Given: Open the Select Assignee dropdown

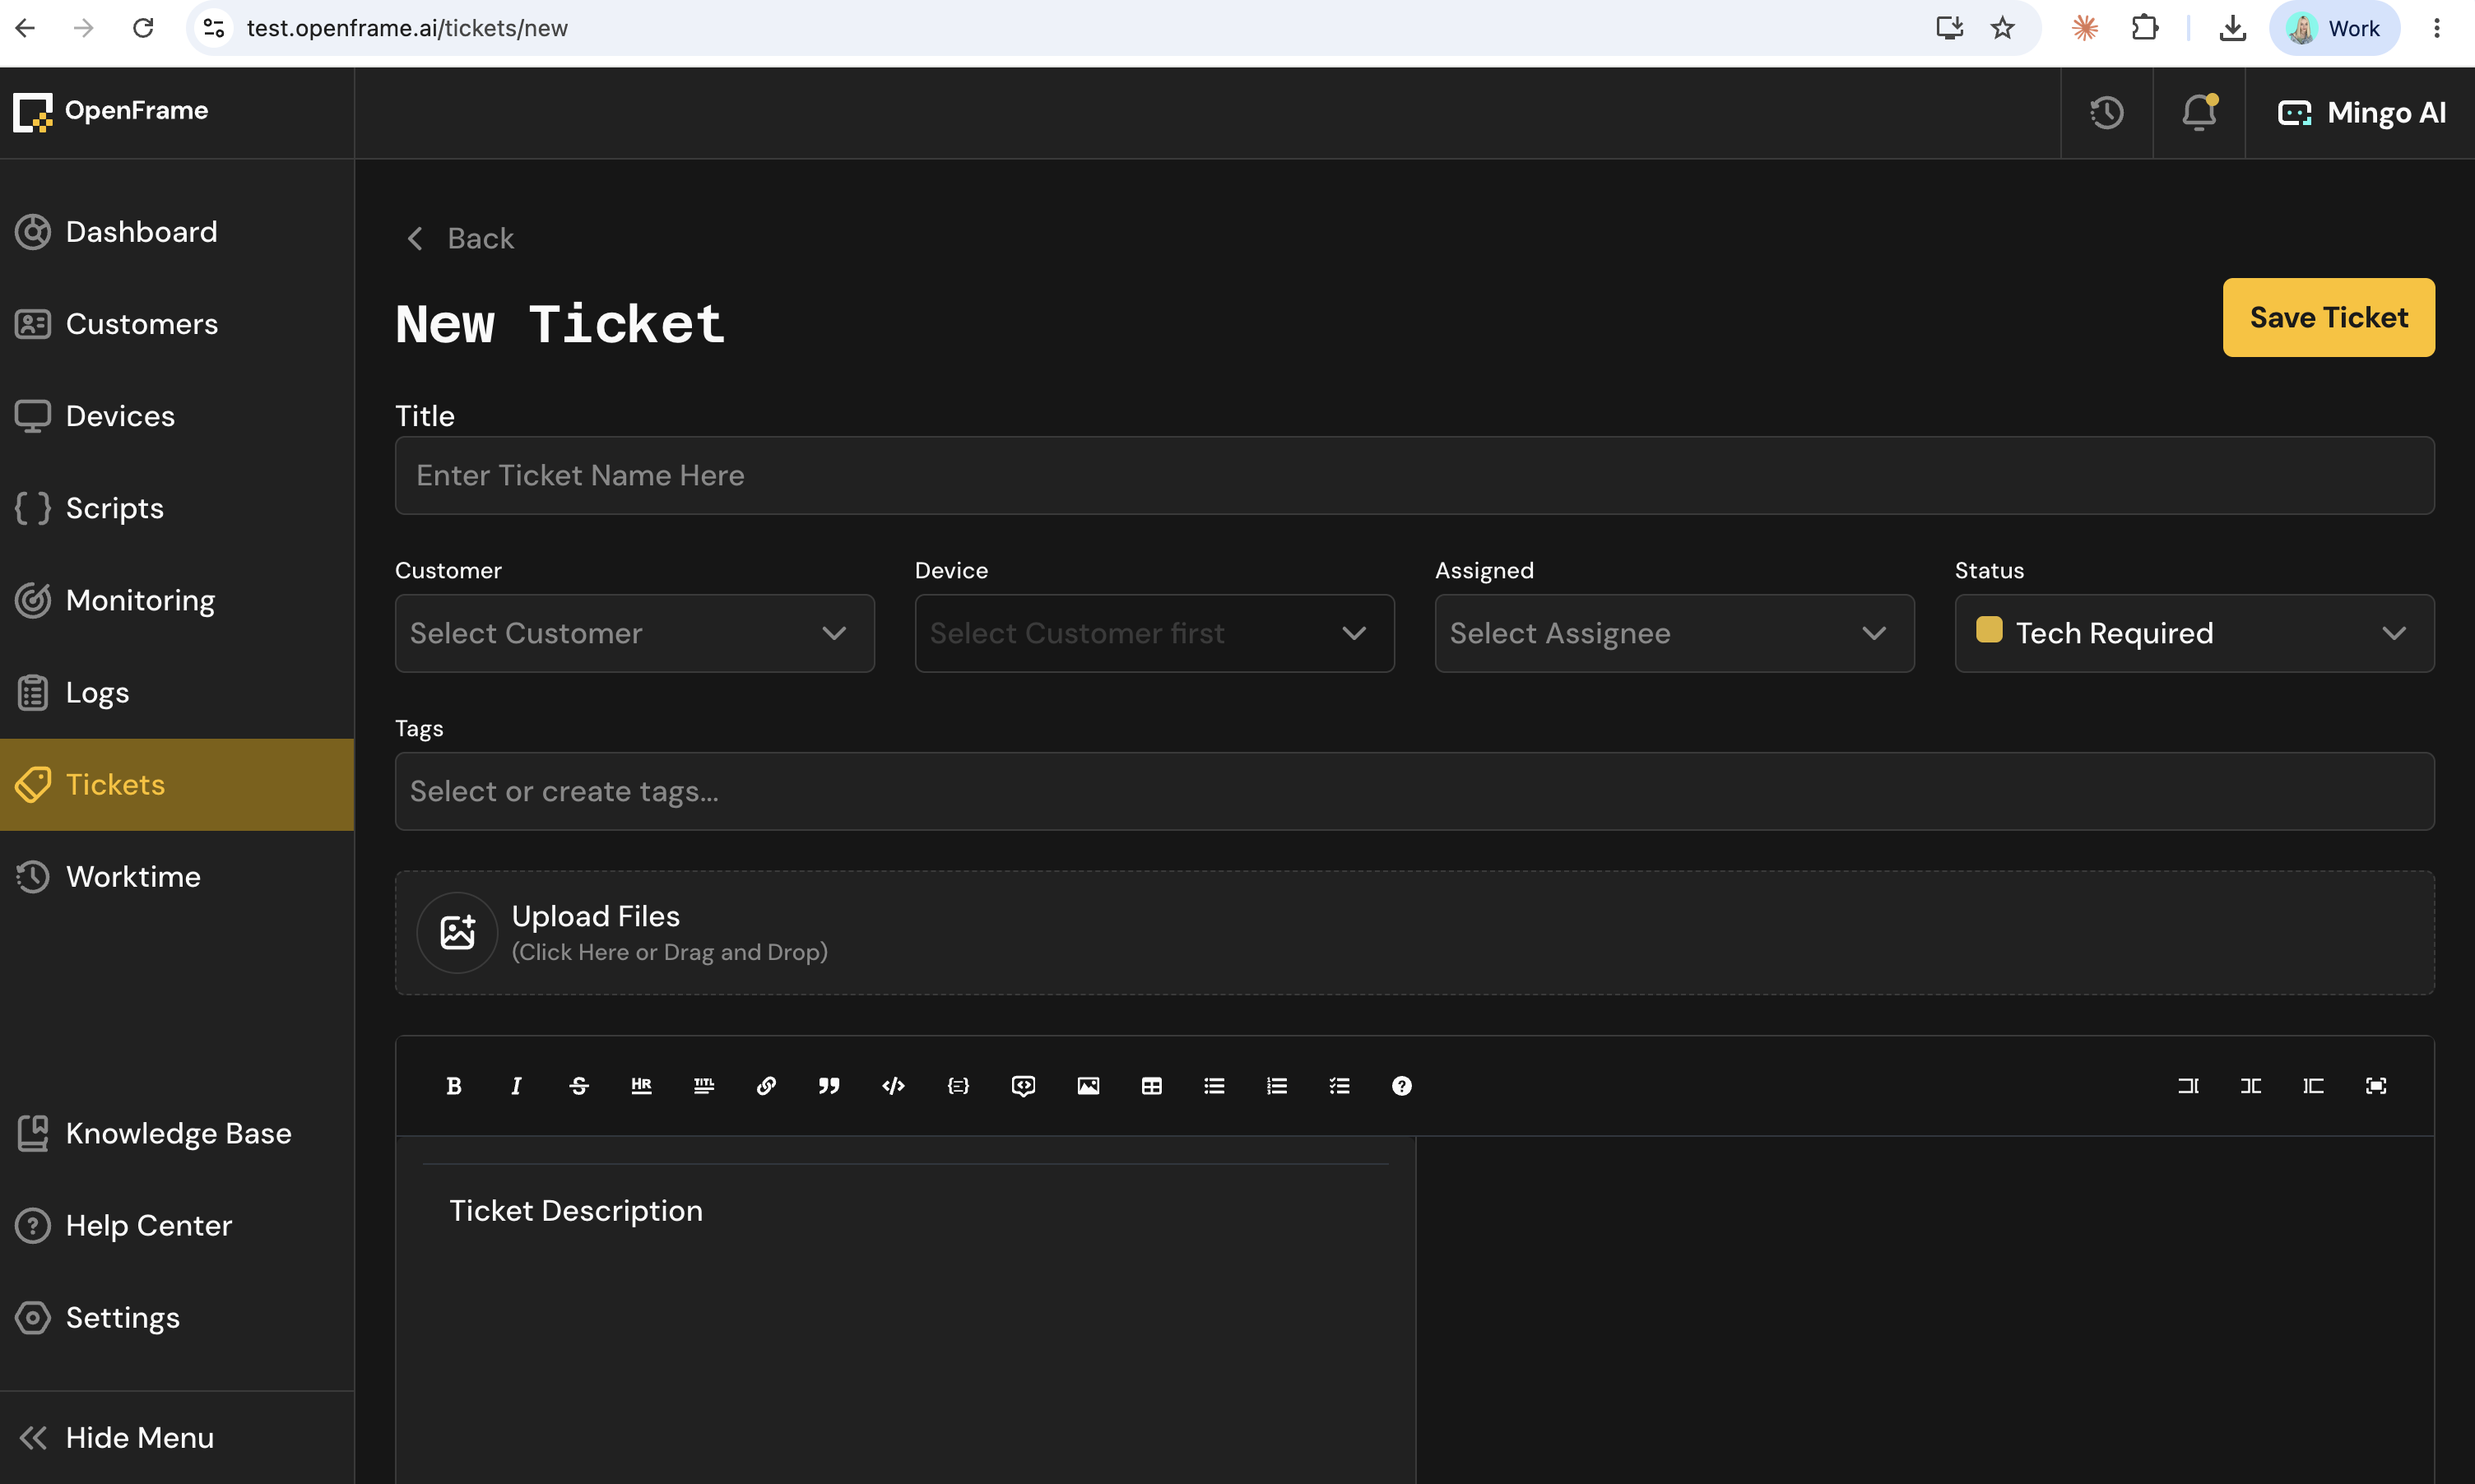Looking at the screenshot, I should (x=1674, y=633).
